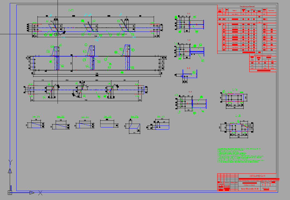This screenshot has height=200, width=290.
Task: Click the drawing number 2572-КМД1.3-11 in title block
Action: tap(257, 176)
